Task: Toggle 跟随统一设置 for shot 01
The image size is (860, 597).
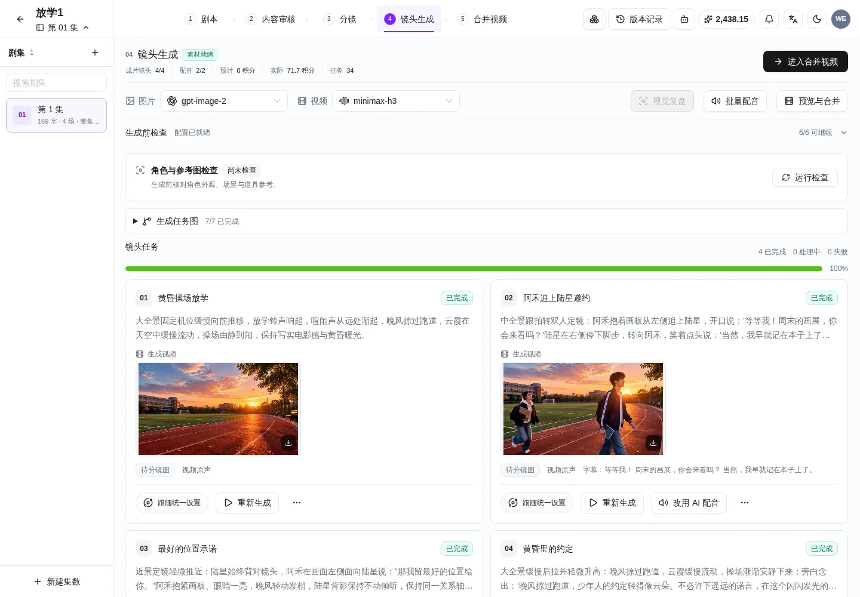Action: click(172, 503)
